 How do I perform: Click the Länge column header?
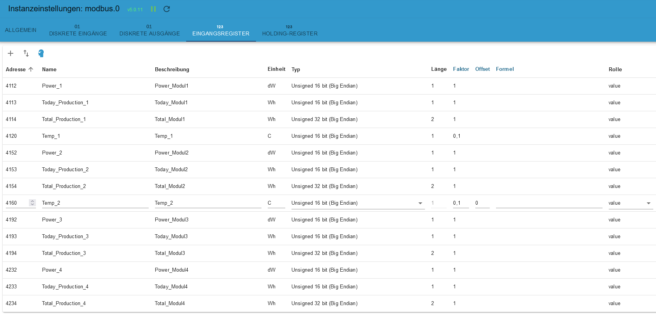(439, 69)
